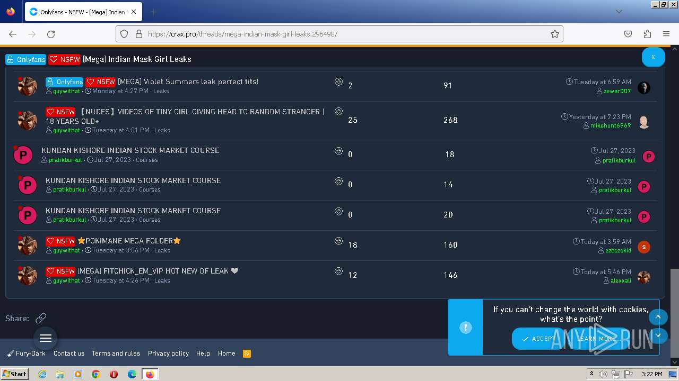Click replies icon beside the count of 12
Viewport: 679px width, 381px height.
pos(338,271)
